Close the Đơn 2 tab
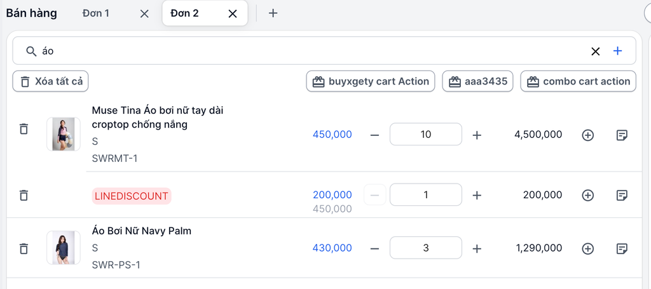Viewport: 651px width, 289px height. (233, 13)
